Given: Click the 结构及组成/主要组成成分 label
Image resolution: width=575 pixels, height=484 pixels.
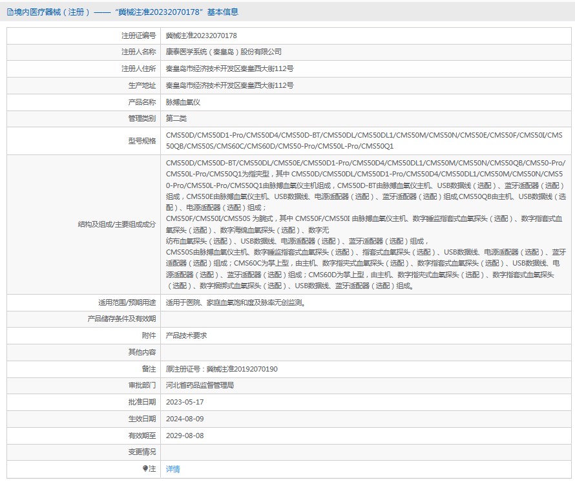Looking at the screenshot, I should (x=117, y=224).
